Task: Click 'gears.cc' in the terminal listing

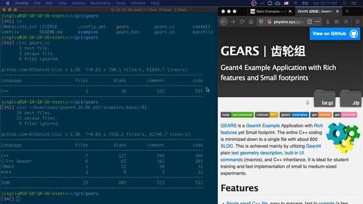Action: point(164,27)
